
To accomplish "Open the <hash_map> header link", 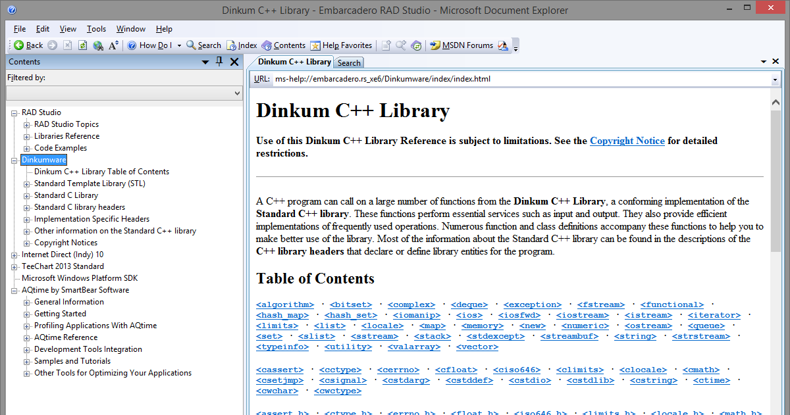I will pyautogui.click(x=282, y=315).
